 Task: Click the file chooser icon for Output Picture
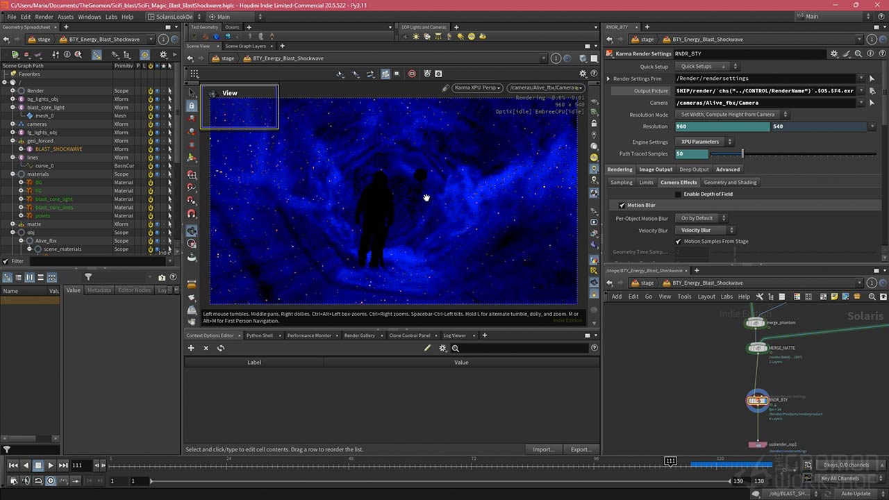872,91
